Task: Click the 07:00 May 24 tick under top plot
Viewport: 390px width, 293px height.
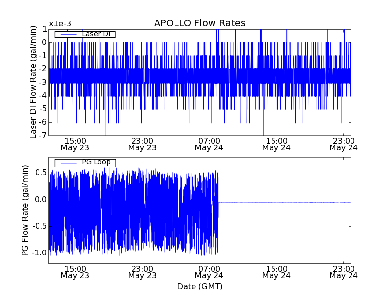Action: click(x=209, y=144)
